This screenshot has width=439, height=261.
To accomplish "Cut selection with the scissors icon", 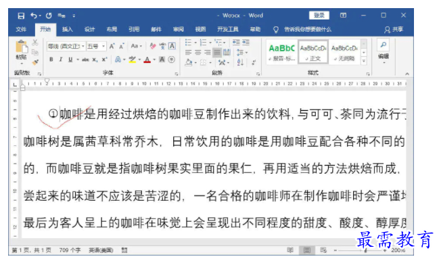I will click(x=35, y=42).
